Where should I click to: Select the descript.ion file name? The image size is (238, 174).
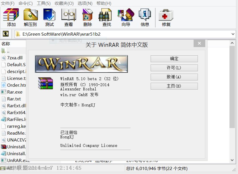[x=17, y=72]
